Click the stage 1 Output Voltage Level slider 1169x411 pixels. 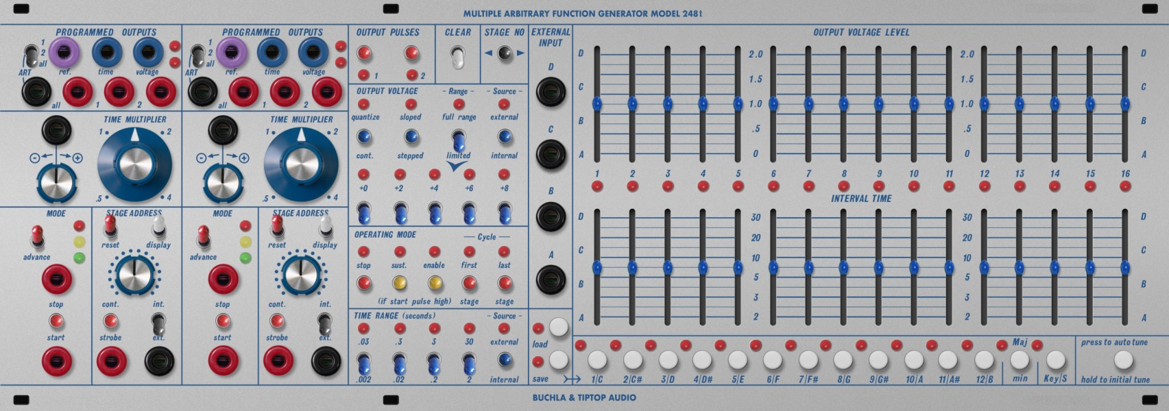click(597, 104)
